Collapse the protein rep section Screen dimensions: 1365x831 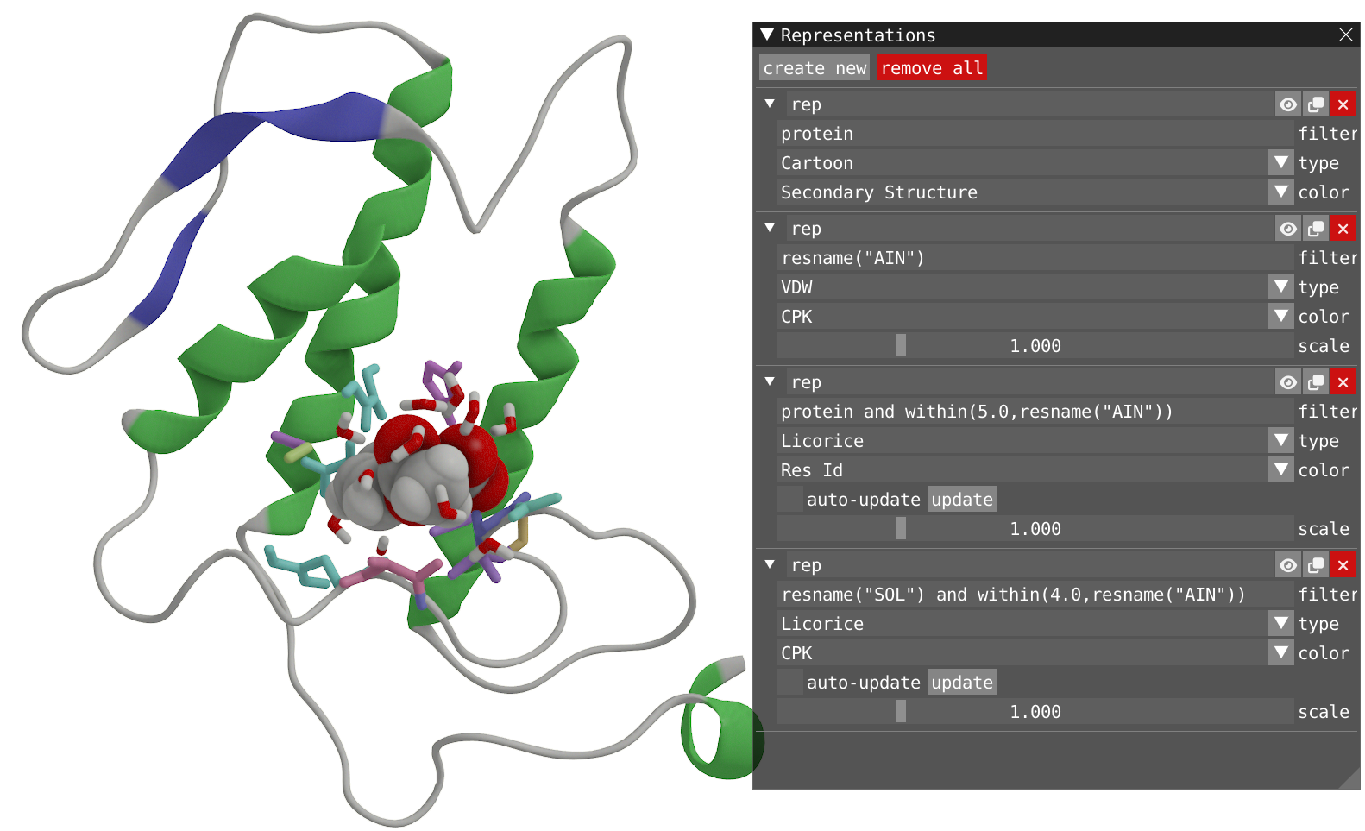pos(770,104)
